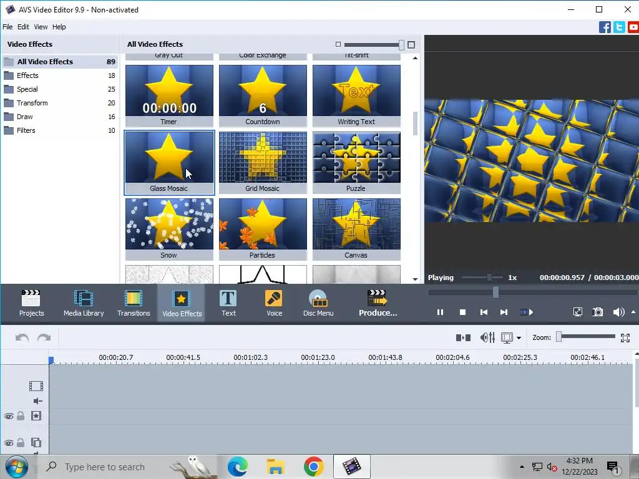Adjust the timeline Zoom slider
Image resolution: width=639 pixels, height=479 pixels.
click(559, 337)
